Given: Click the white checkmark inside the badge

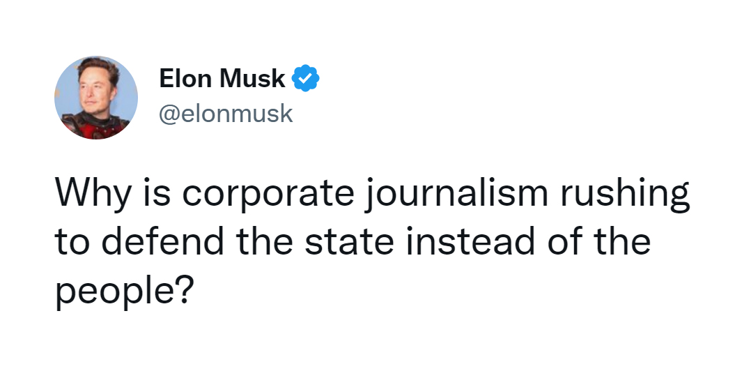Looking at the screenshot, I should (306, 79).
